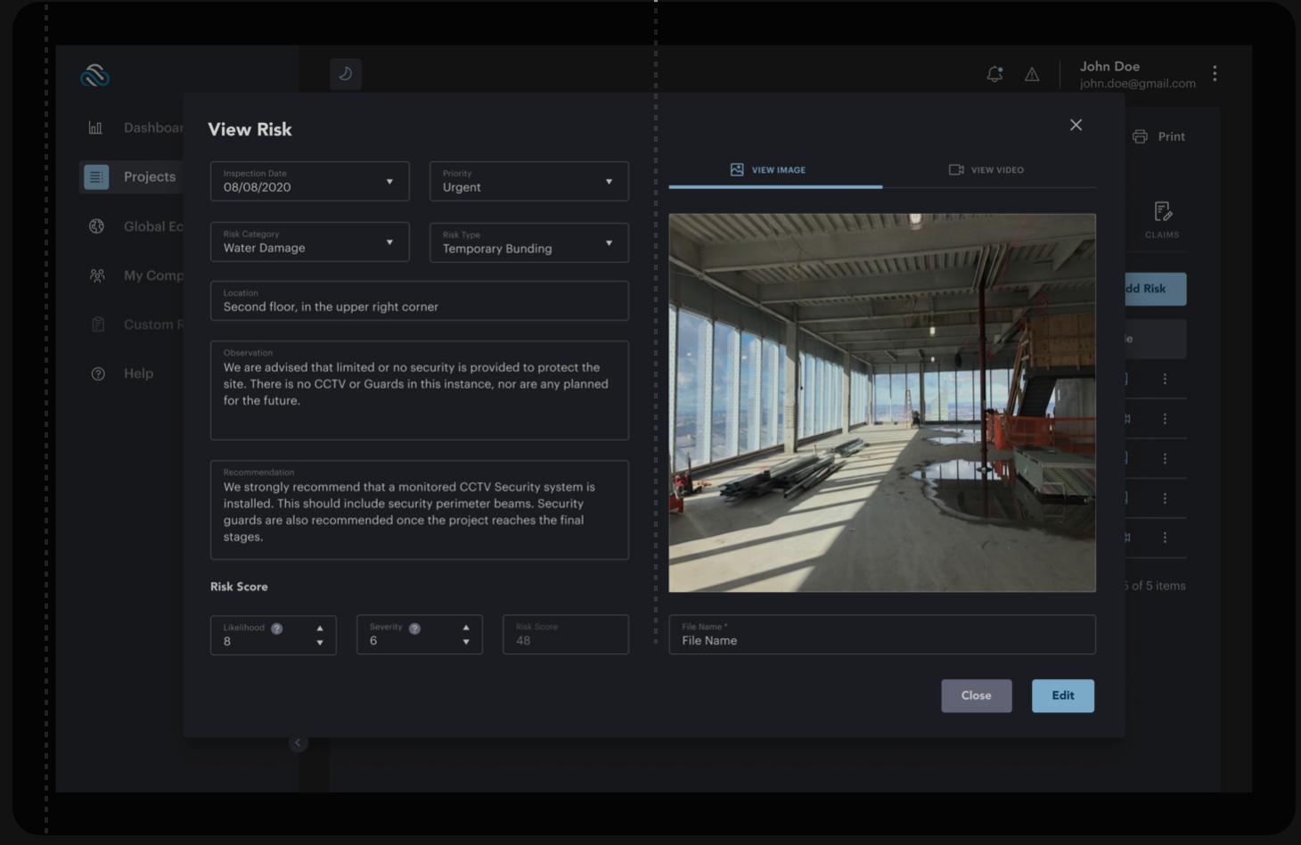Toggle dark mode moon icon

346,74
